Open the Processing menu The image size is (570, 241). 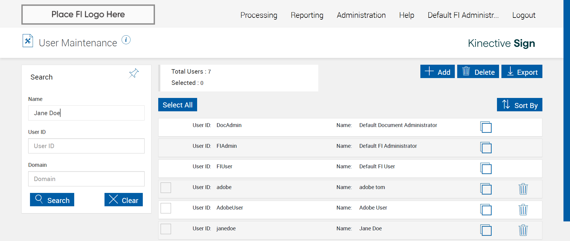click(259, 15)
